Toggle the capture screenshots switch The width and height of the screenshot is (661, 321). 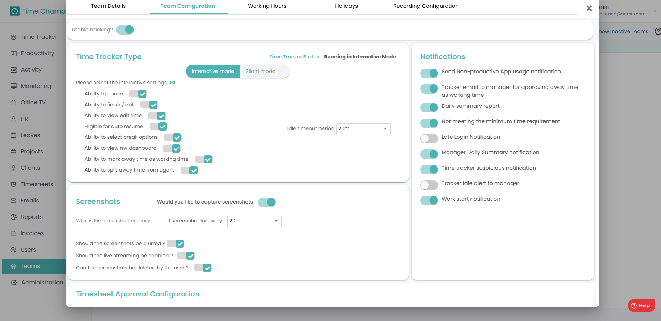click(267, 202)
